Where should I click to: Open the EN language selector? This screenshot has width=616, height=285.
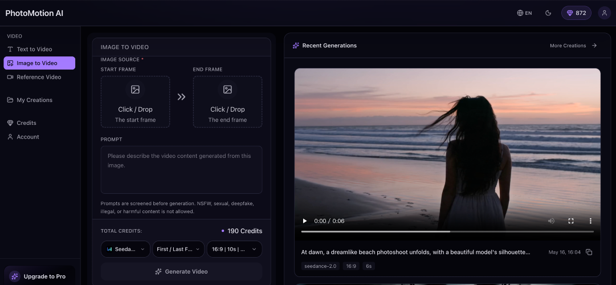[524, 13]
